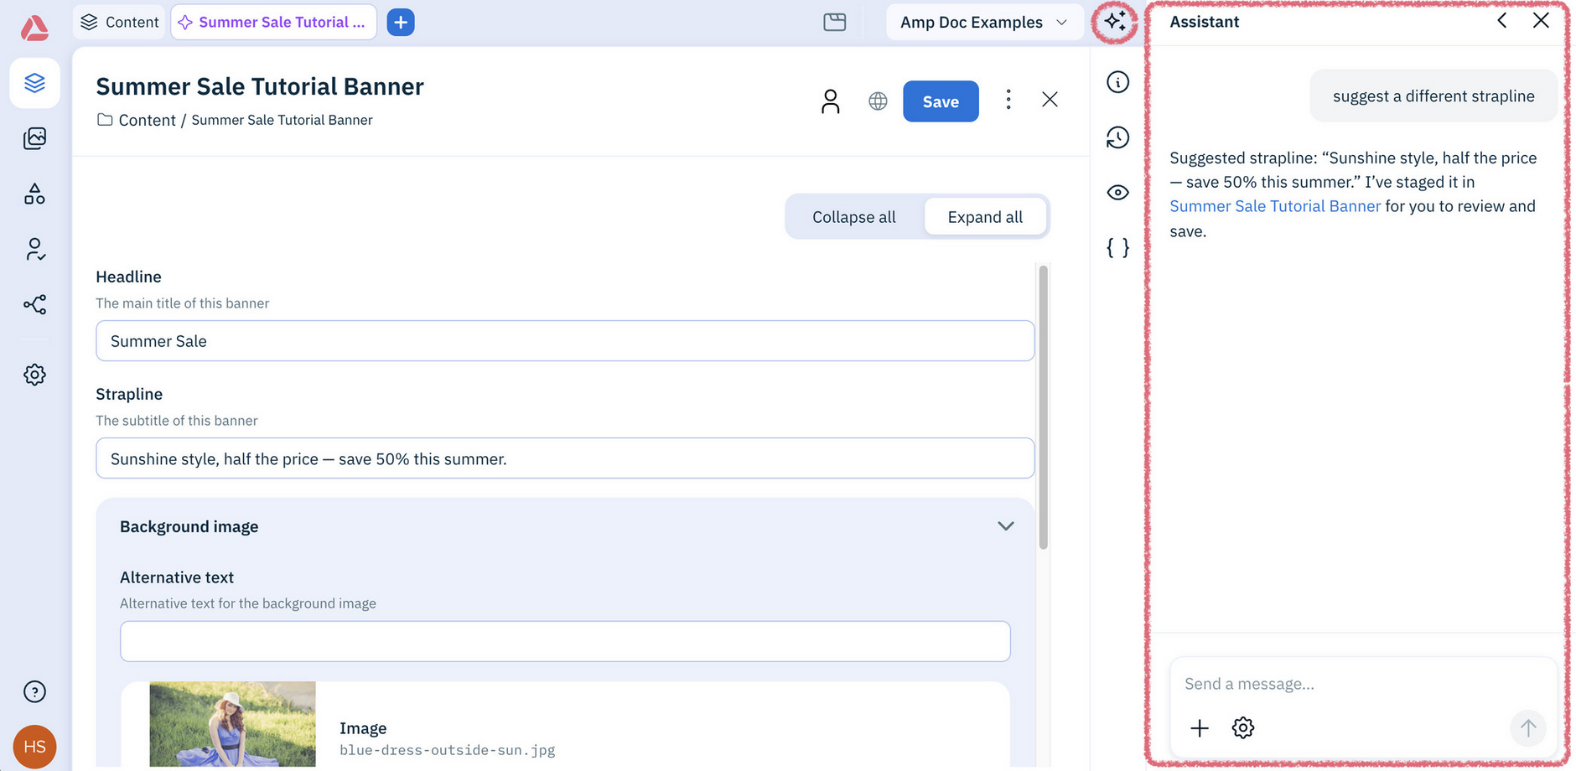Open the media images sidebar icon
The height and width of the screenshot is (771, 1576).
pos(34,138)
